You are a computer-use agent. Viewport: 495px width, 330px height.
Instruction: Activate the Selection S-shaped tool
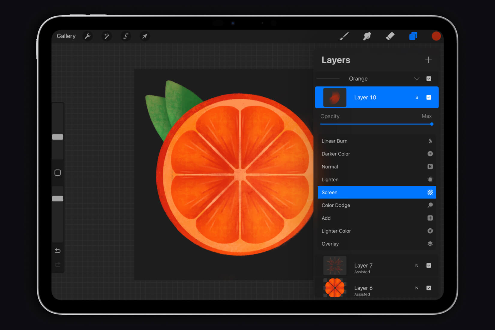126,36
